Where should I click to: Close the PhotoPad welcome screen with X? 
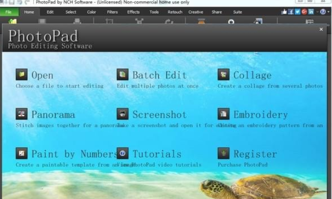(x=321, y=29)
